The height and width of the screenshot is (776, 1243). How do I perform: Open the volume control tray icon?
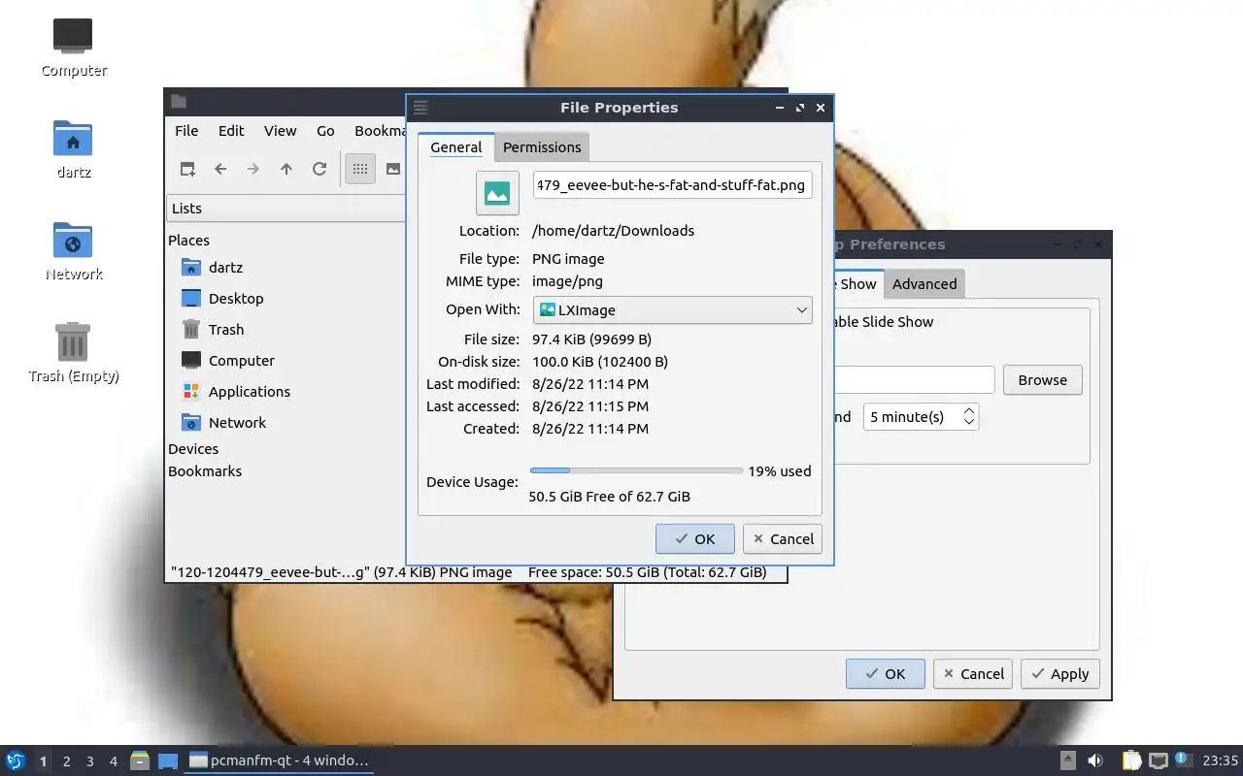[1094, 760]
